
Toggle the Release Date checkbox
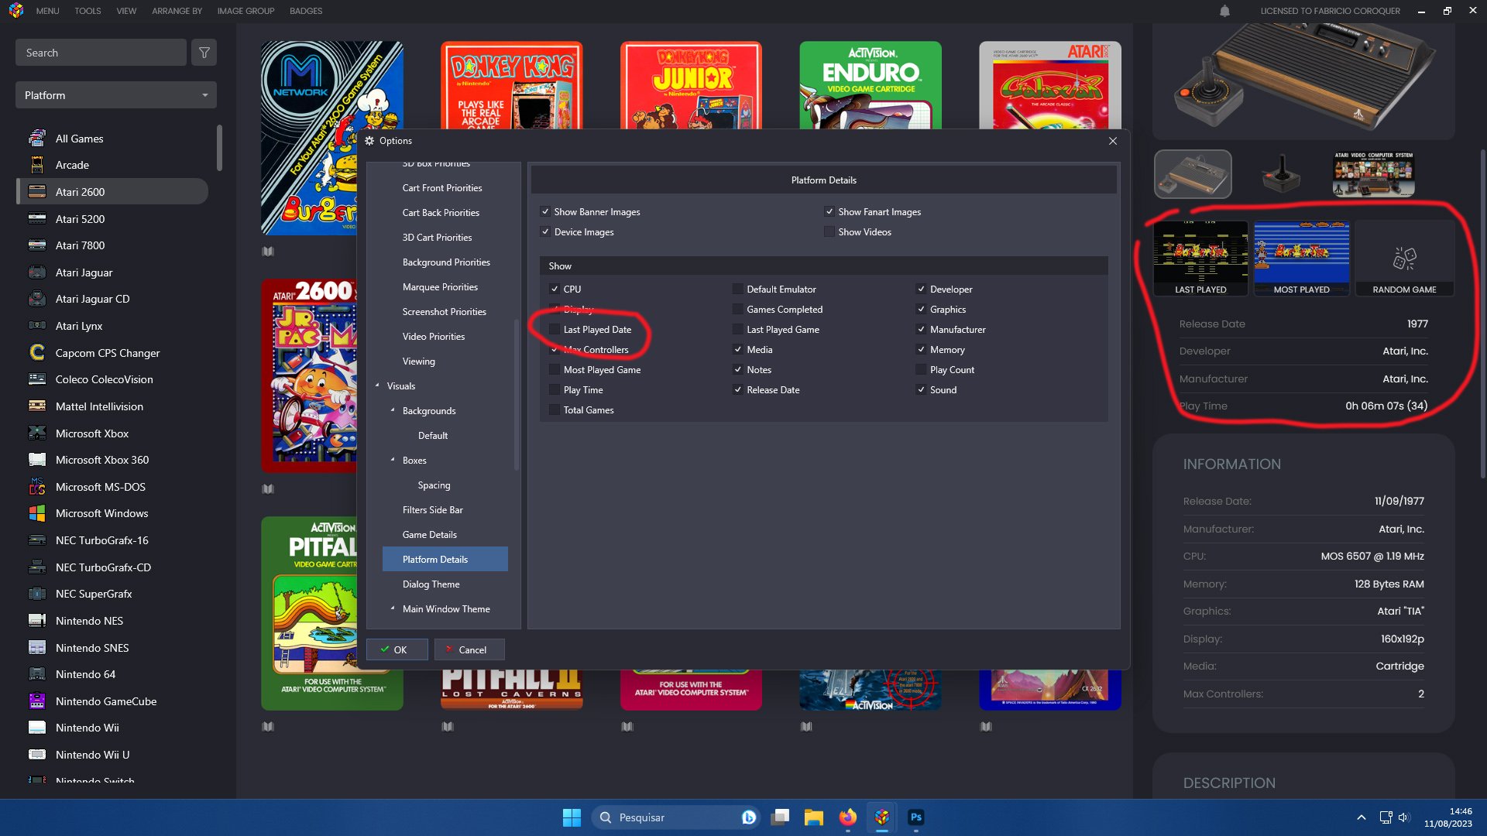pos(738,390)
